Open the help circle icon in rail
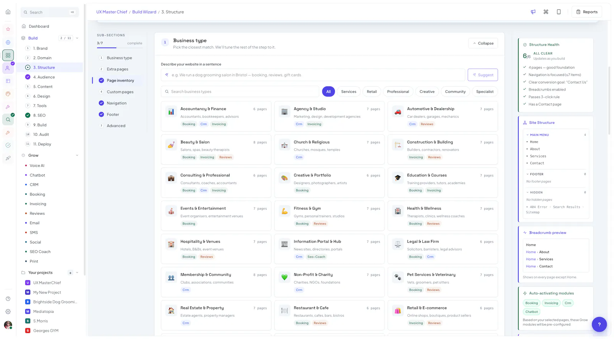The width and height of the screenshot is (614, 339). click(x=8, y=299)
